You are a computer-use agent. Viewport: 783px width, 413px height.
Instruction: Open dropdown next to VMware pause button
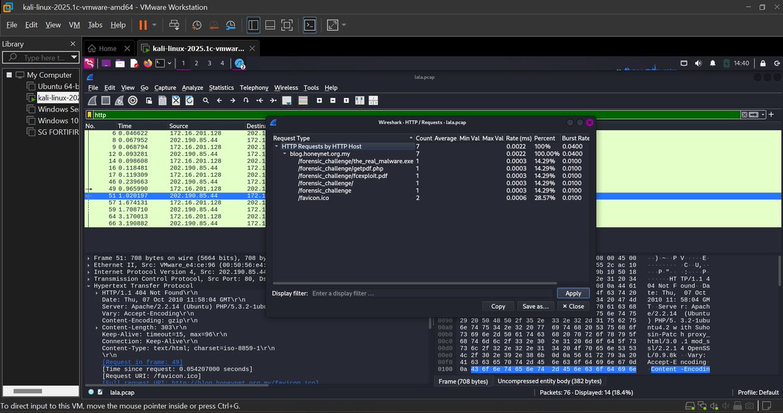click(x=155, y=25)
